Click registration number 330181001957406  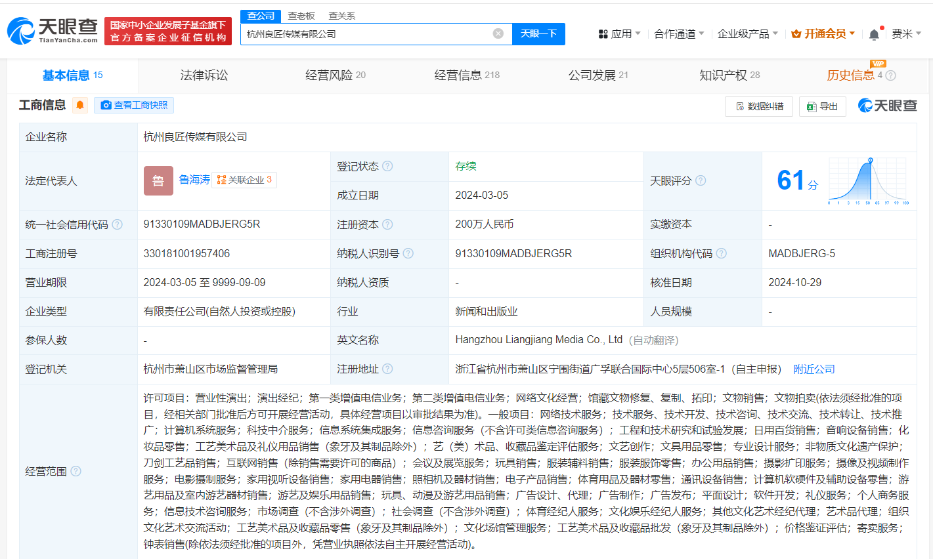tap(186, 253)
